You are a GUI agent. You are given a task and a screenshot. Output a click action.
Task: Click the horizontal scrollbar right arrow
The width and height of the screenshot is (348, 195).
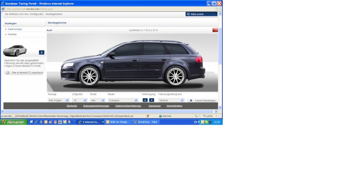coord(216,111)
